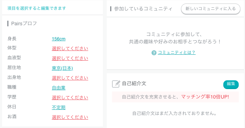Click the 自己紹介文 section title
Viewport: 245px width, 128px height.
(134, 83)
